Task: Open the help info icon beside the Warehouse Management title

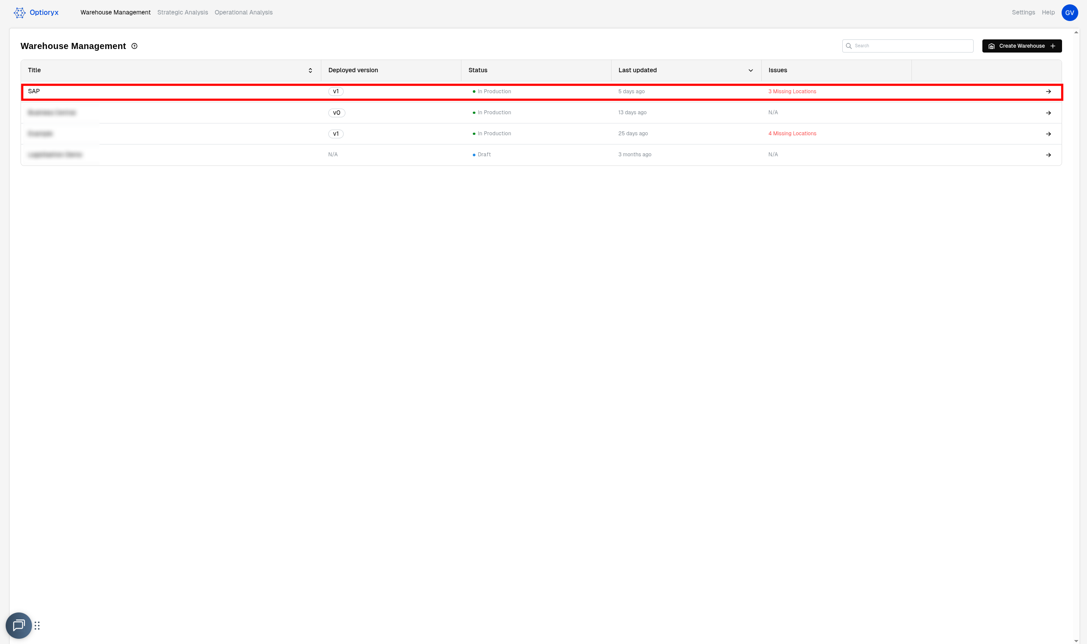Action: tap(134, 46)
